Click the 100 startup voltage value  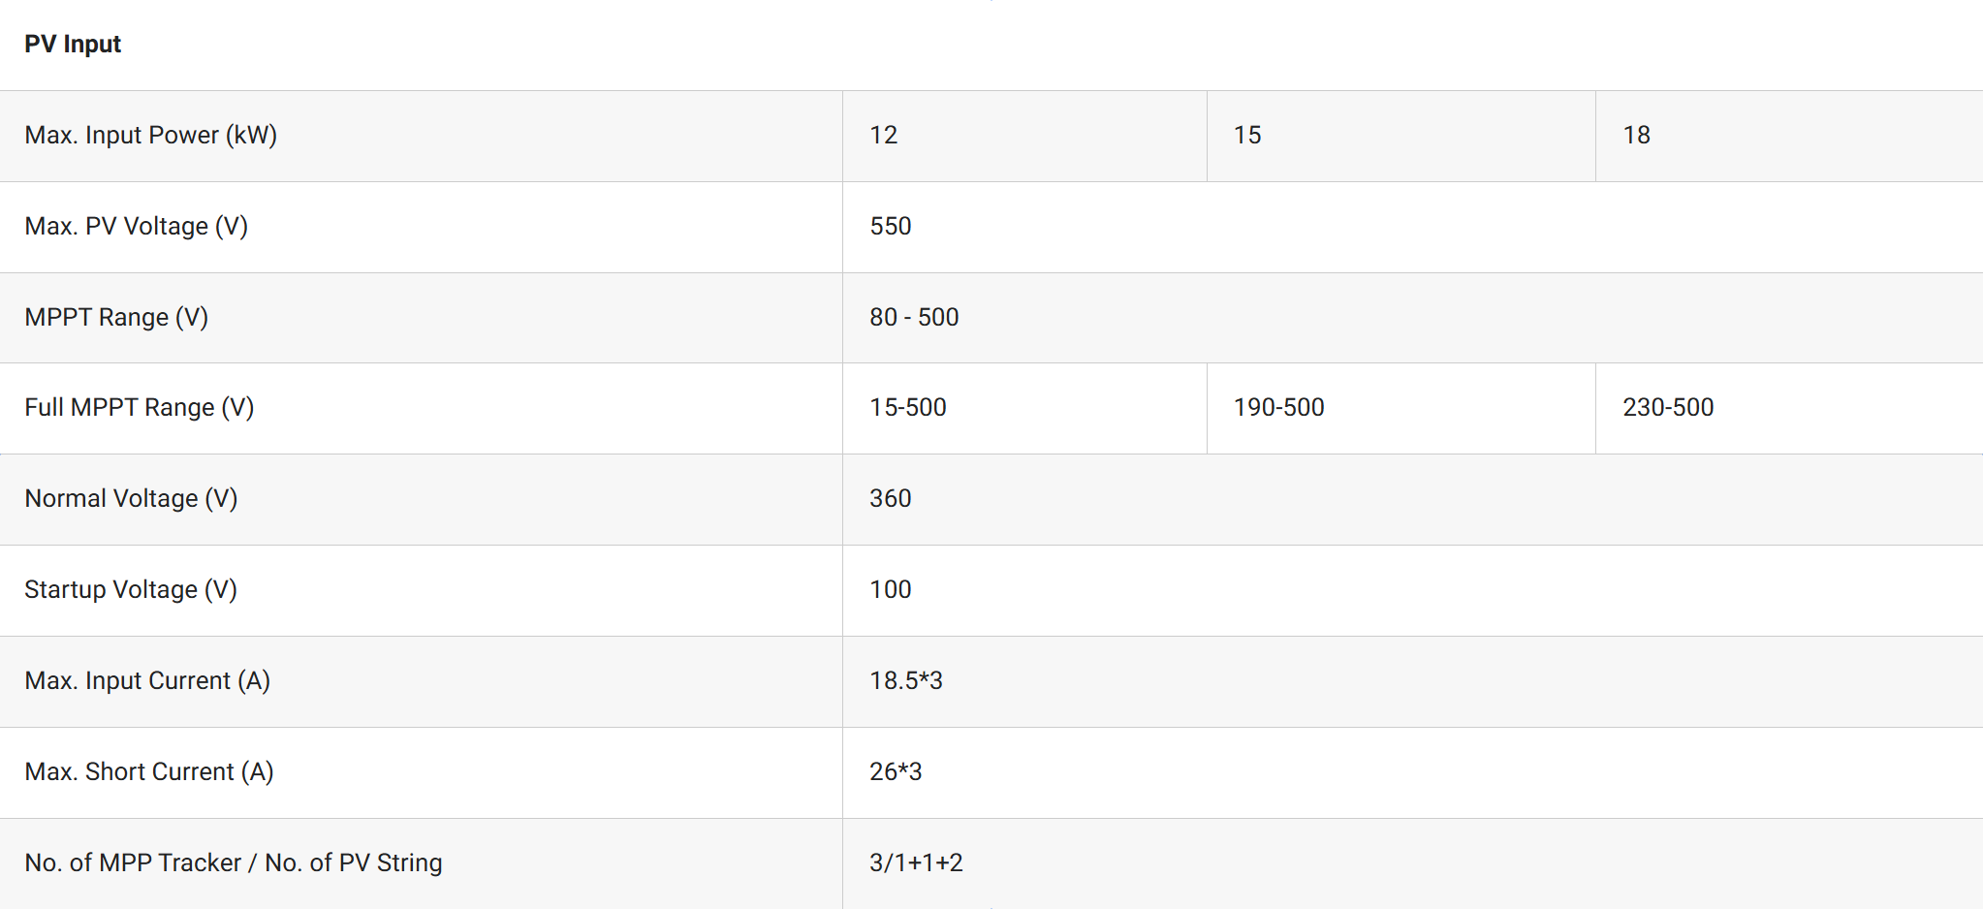pos(890,589)
